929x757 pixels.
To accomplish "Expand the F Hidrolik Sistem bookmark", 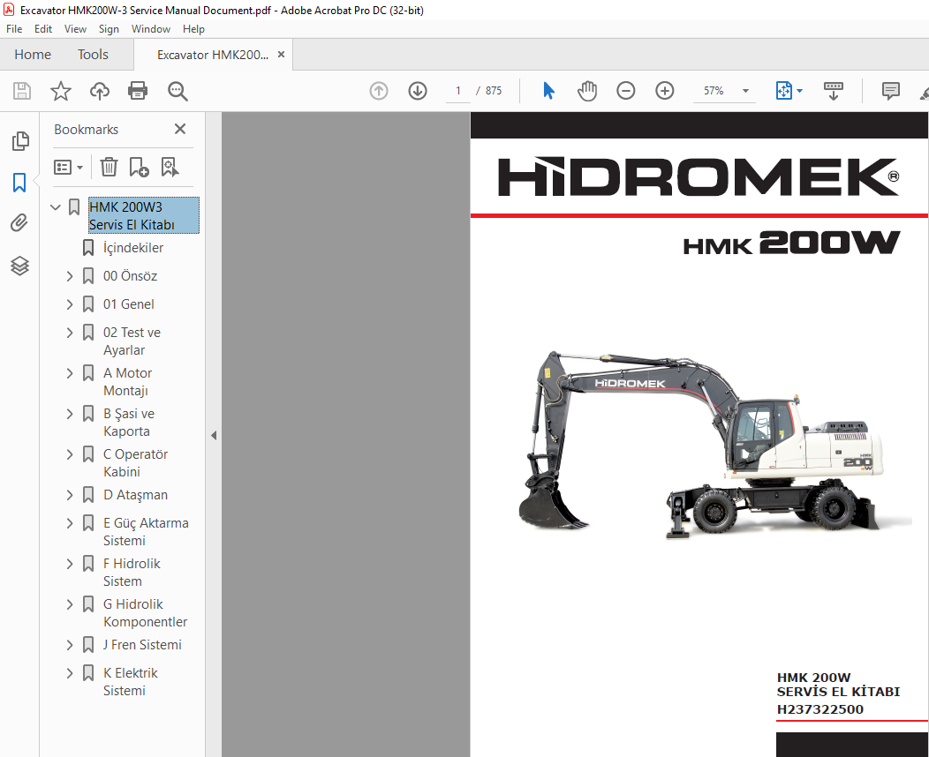I will (x=70, y=564).
